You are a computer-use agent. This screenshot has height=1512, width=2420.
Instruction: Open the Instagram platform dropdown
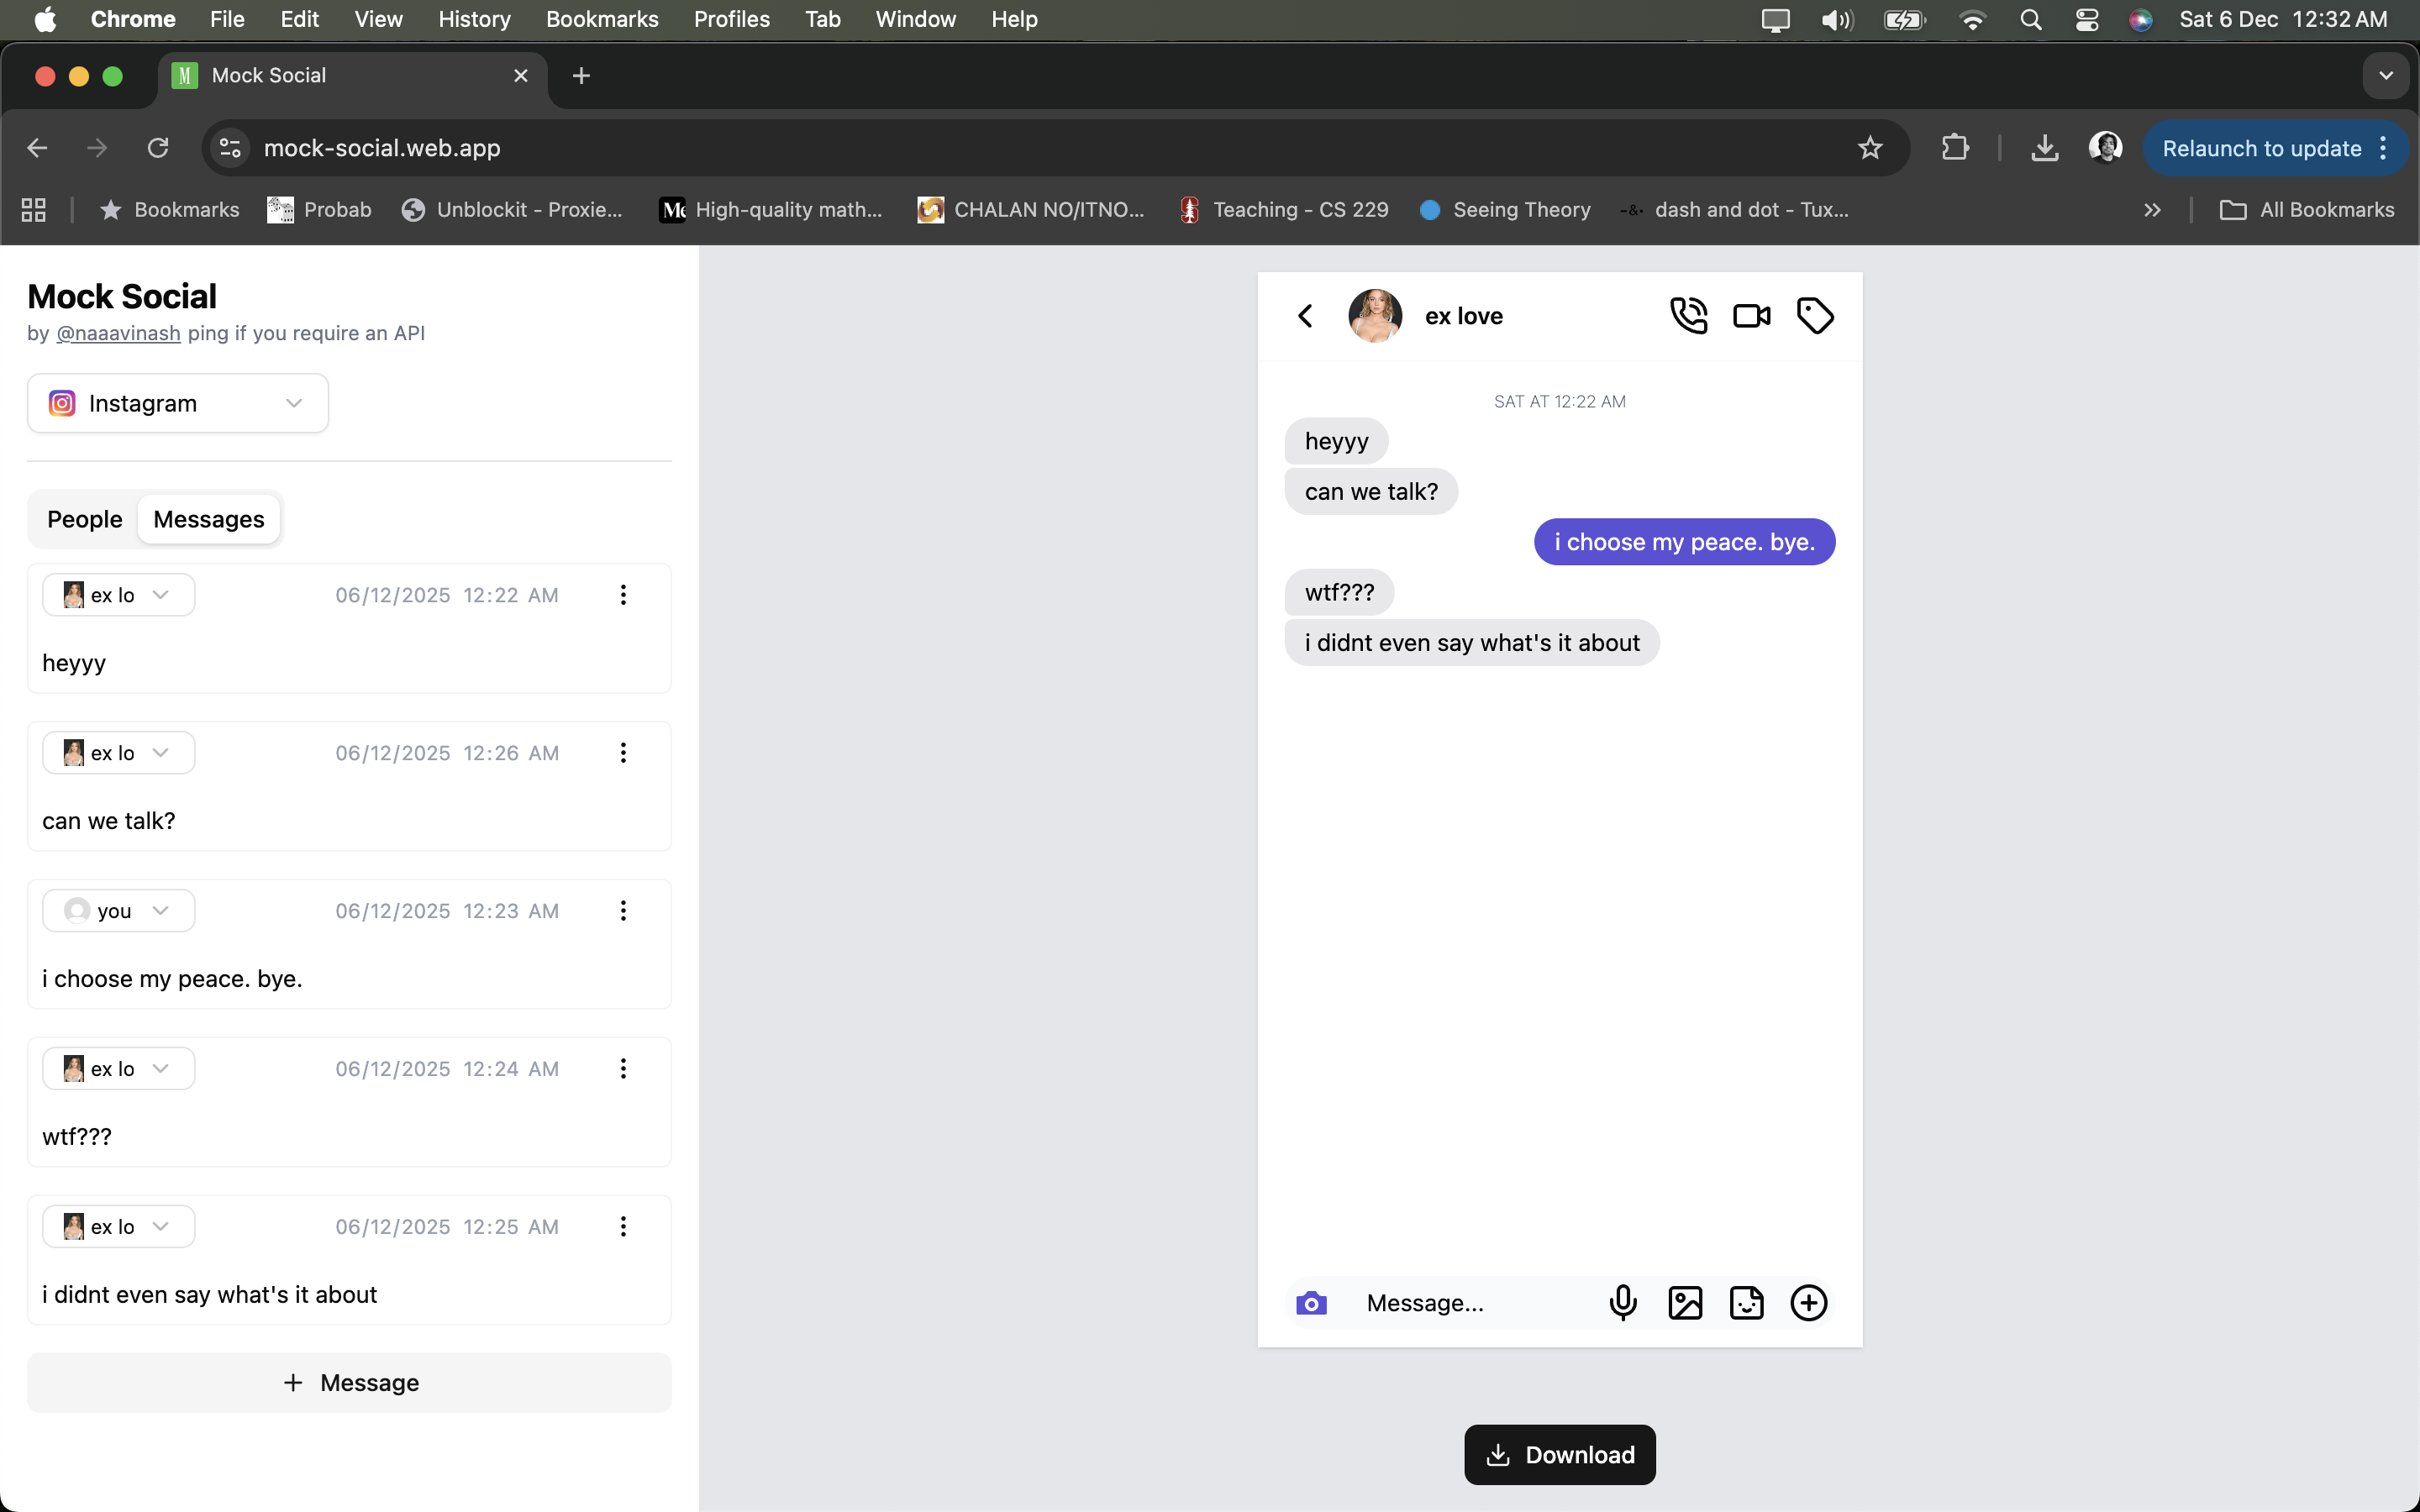click(176, 402)
